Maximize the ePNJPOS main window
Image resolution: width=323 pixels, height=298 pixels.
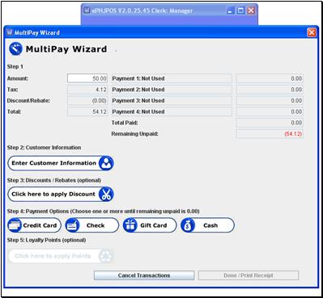coord(240,10)
